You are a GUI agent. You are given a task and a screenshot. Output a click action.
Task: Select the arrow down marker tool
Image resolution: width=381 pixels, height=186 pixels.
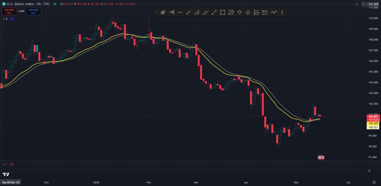[239, 12]
